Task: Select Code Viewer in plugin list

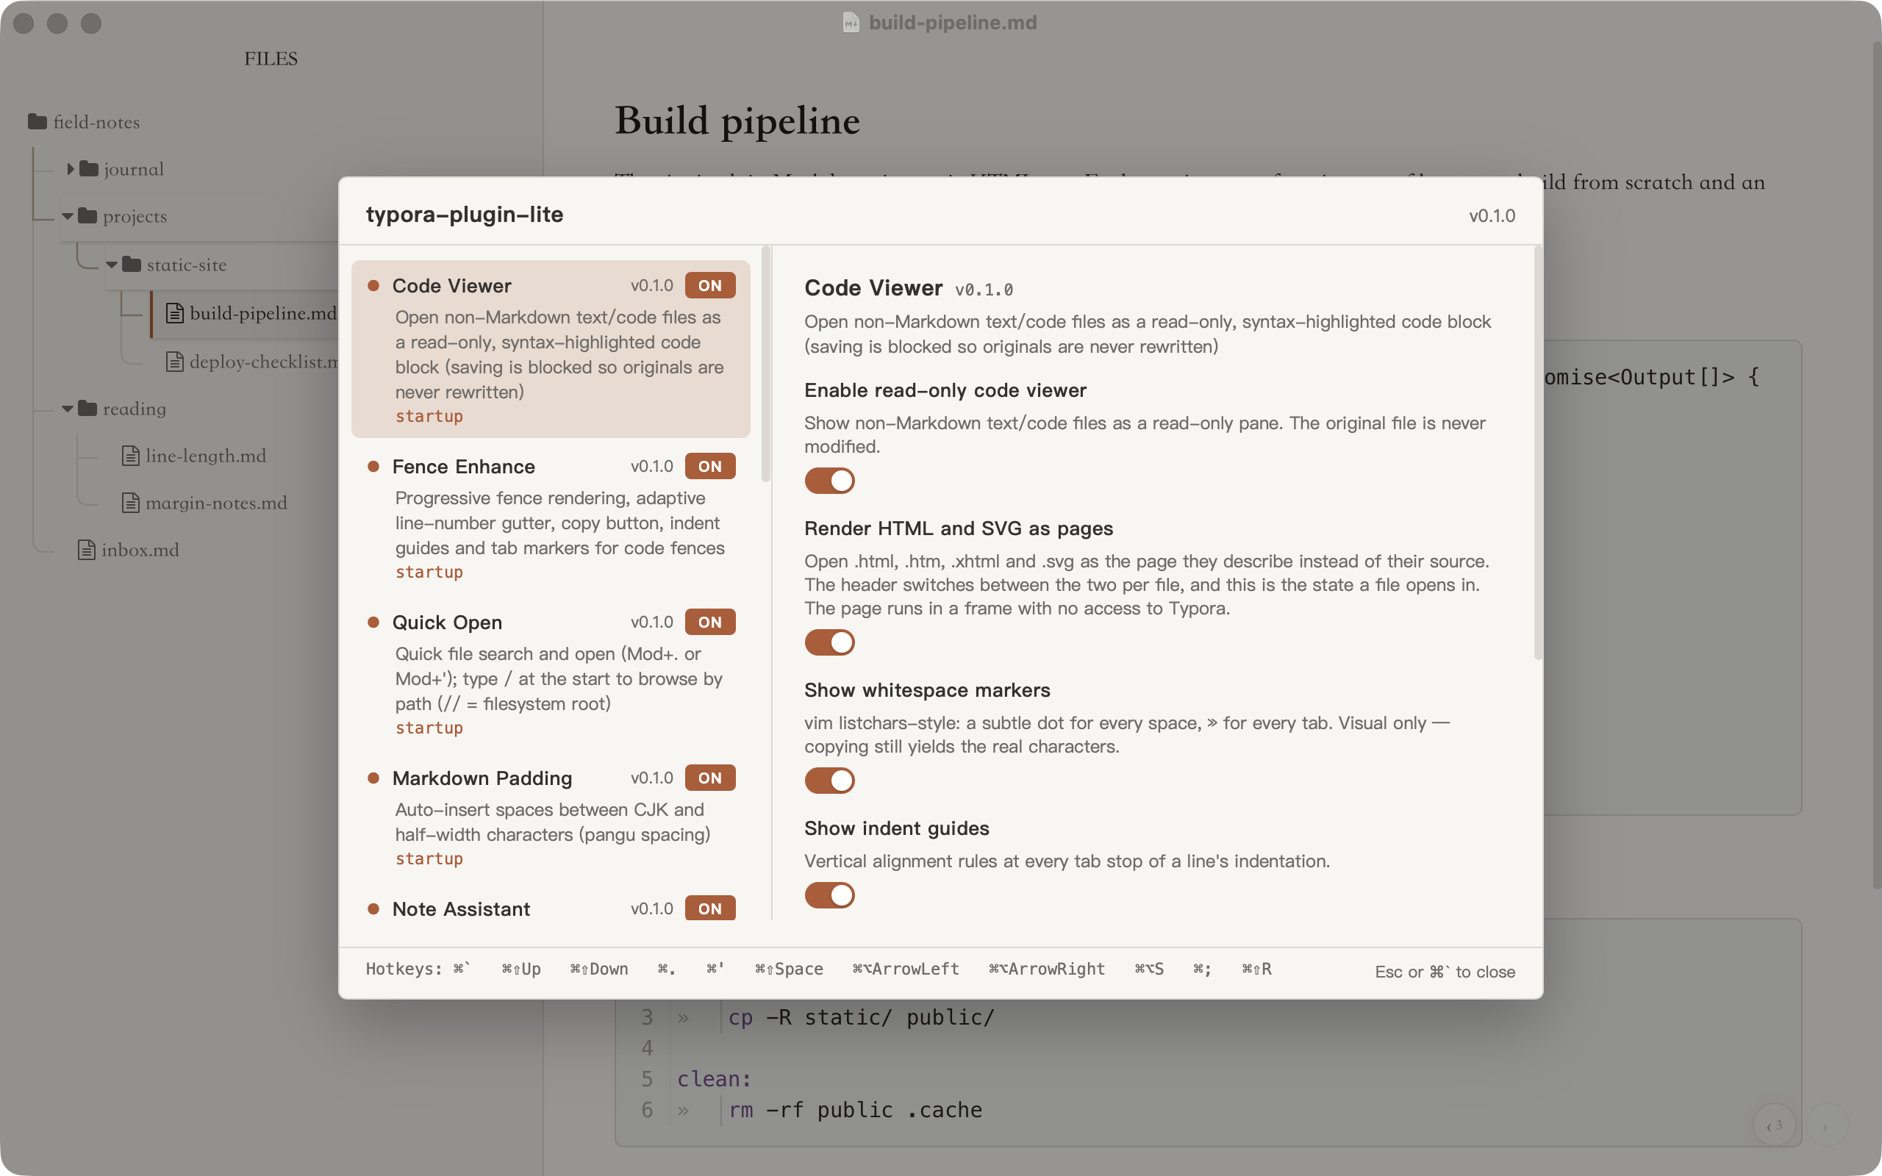Action: pyautogui.click(x=551, y=349)
